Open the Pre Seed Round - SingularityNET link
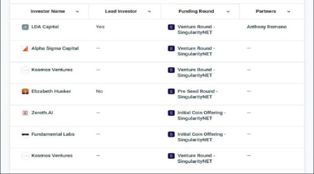The image size is (314, 174). (x=197, y=94)
